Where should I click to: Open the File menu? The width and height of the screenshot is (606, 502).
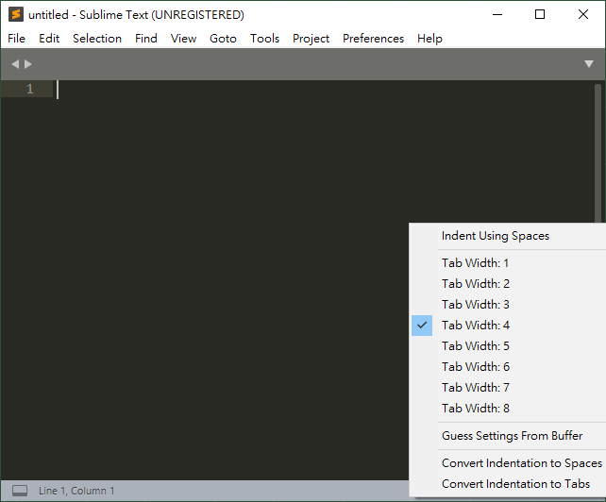click(16, 39)
